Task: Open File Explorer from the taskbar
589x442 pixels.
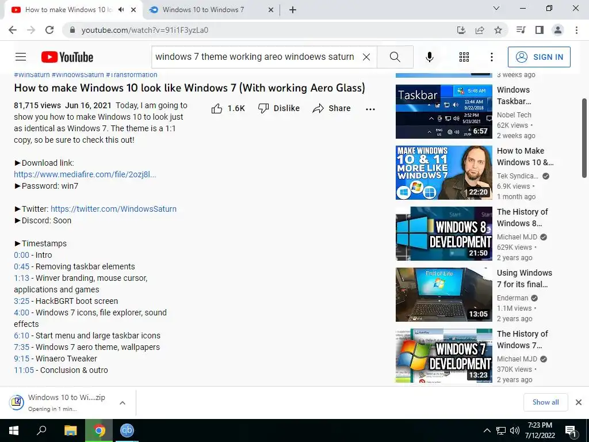Action: 70,430
